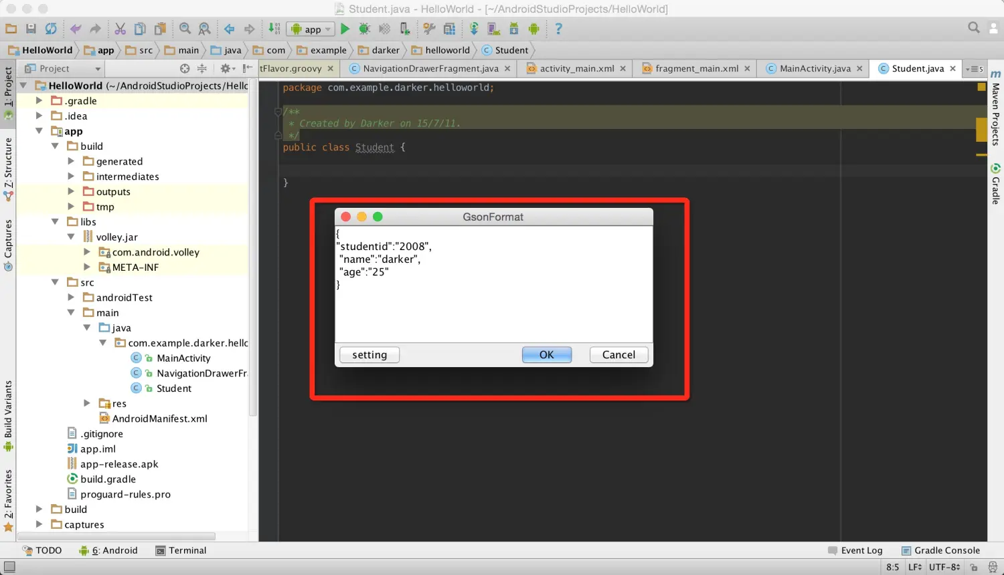1004x575 pixels.
Task: Open the Terminal tool window
Action: (x=181, y=550)
